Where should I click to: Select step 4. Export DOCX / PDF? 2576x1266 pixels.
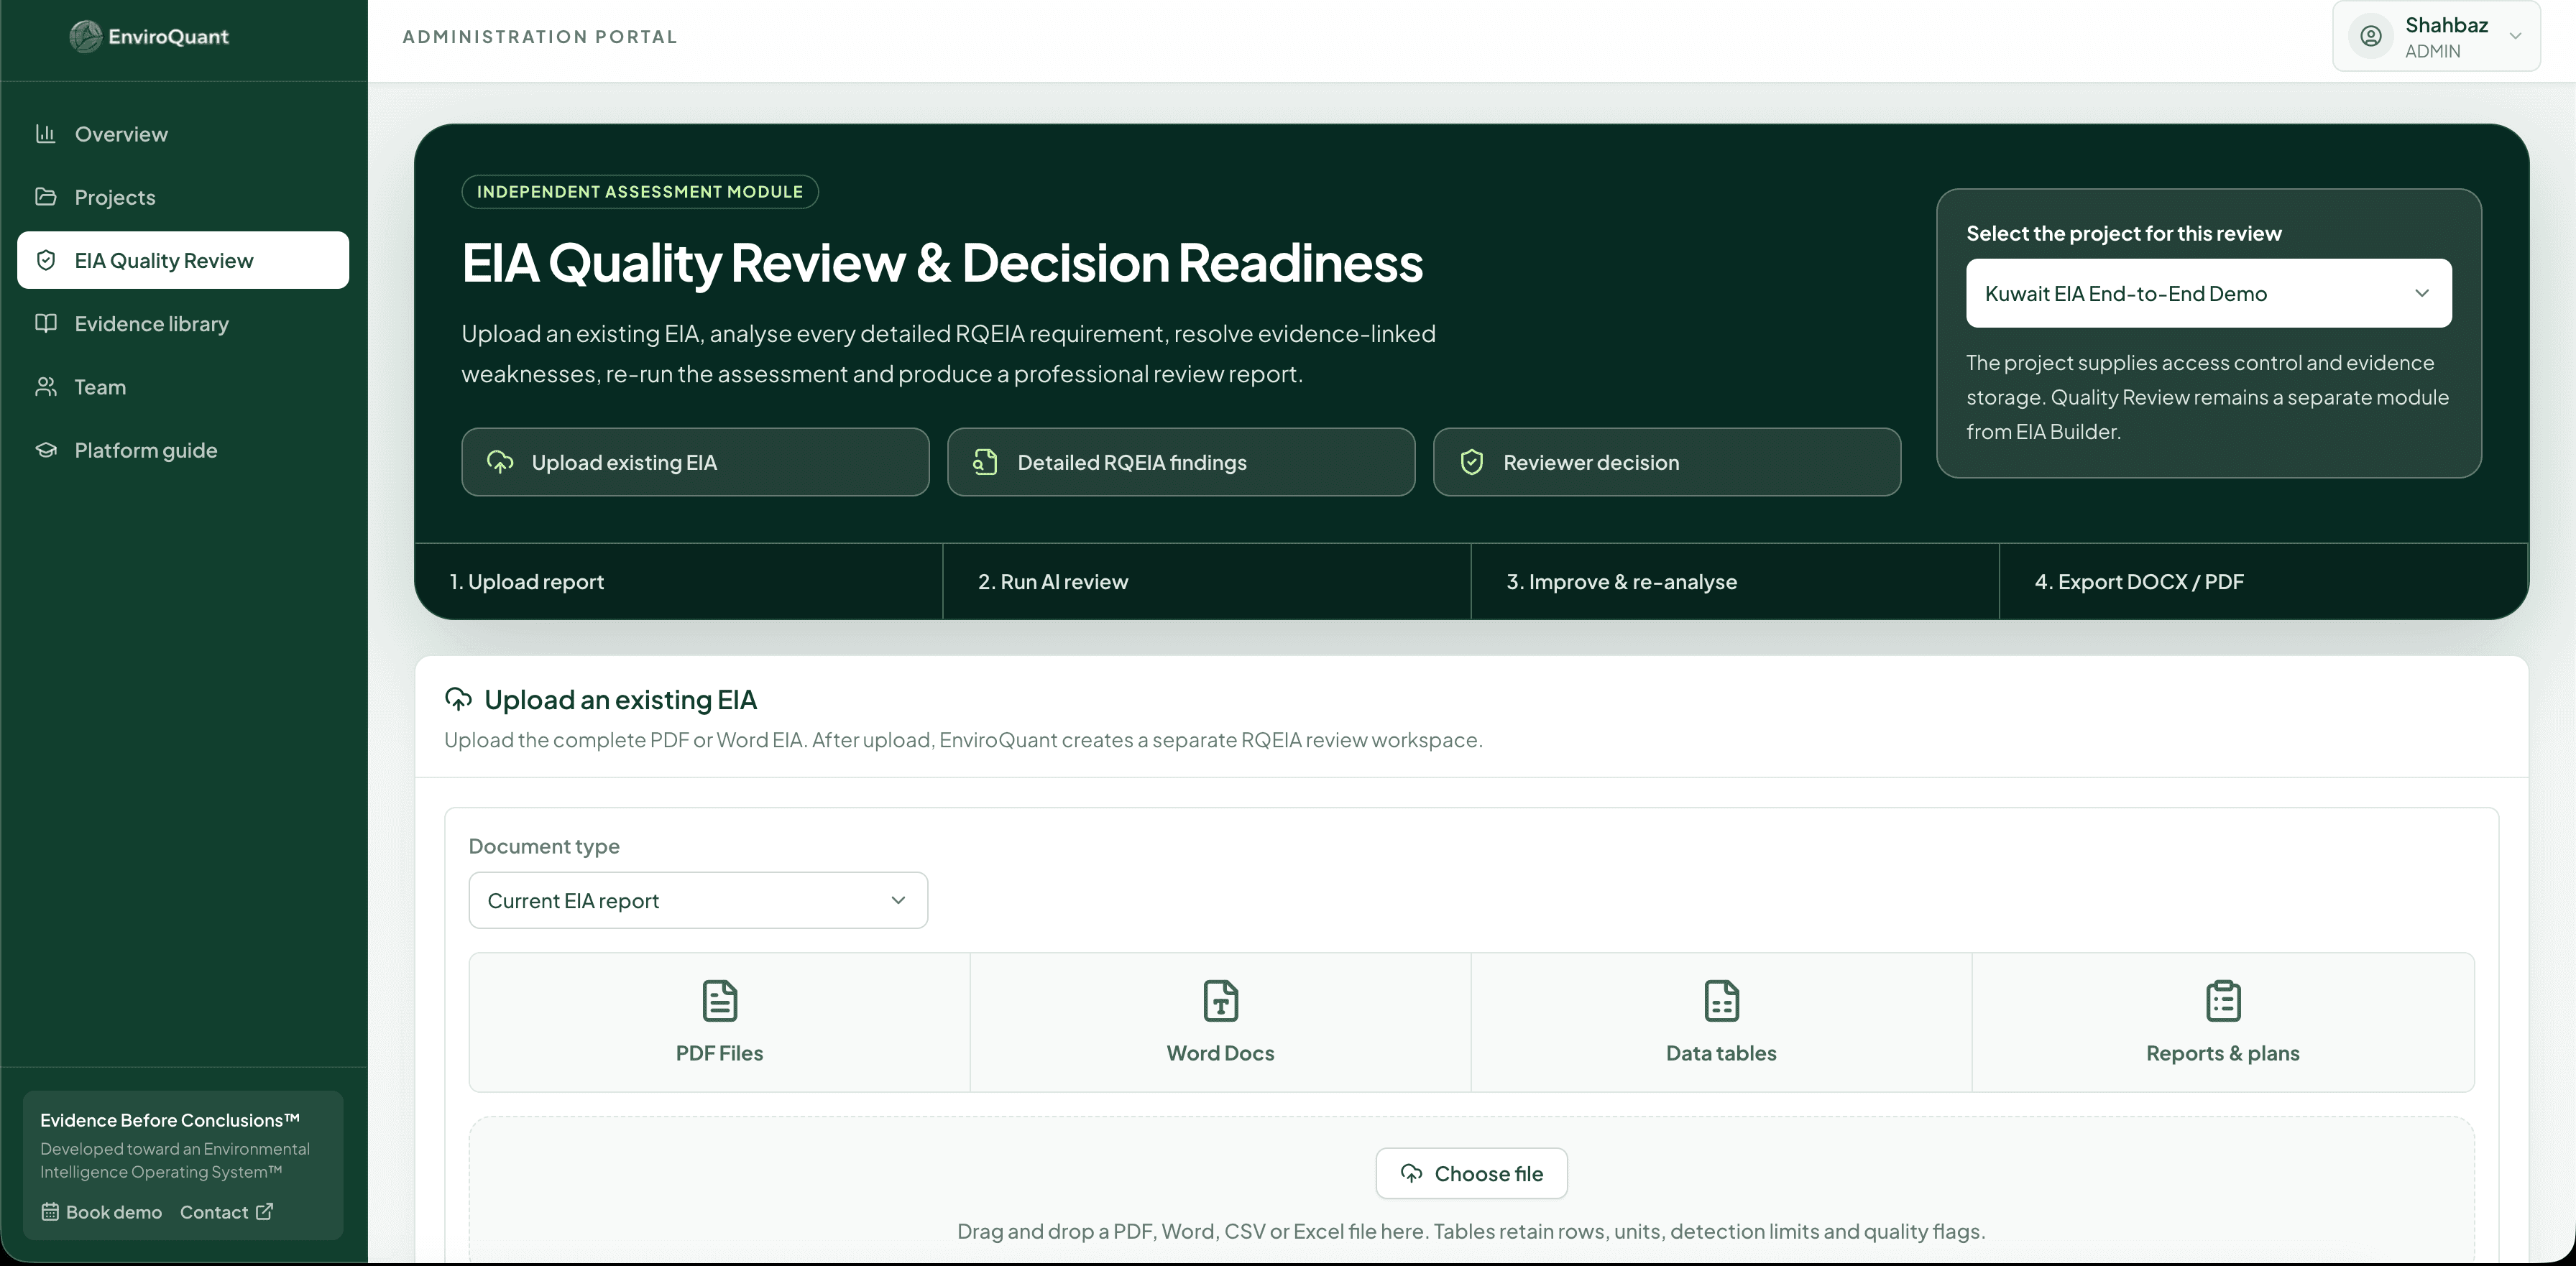(x=2263, y=581)
